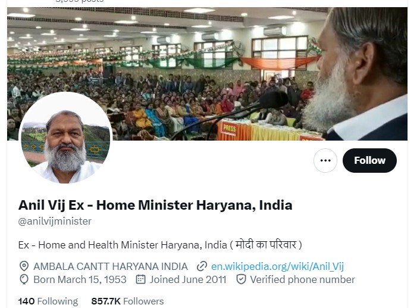Image resolution: width=420 pixels, height=308 pixels.
Task: Click the calendar icon next to Joined
Action: [x=140, y=279]
